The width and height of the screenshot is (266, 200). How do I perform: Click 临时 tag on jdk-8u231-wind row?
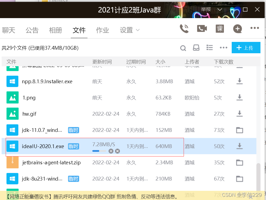pos(73,179)
